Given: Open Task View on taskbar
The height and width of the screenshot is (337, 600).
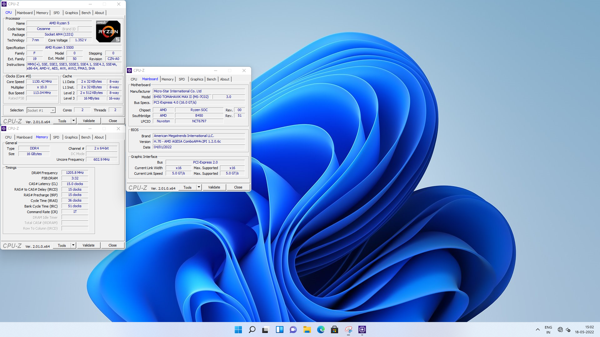Looking at the screenshot, I should [266, 330].
